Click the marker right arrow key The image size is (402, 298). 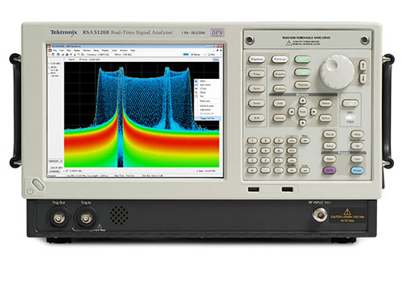314,112
